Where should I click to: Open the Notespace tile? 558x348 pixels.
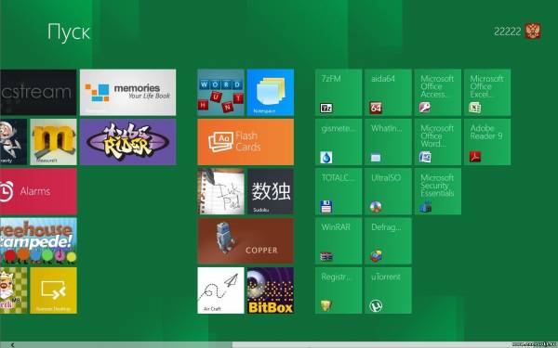coord(271,92)
